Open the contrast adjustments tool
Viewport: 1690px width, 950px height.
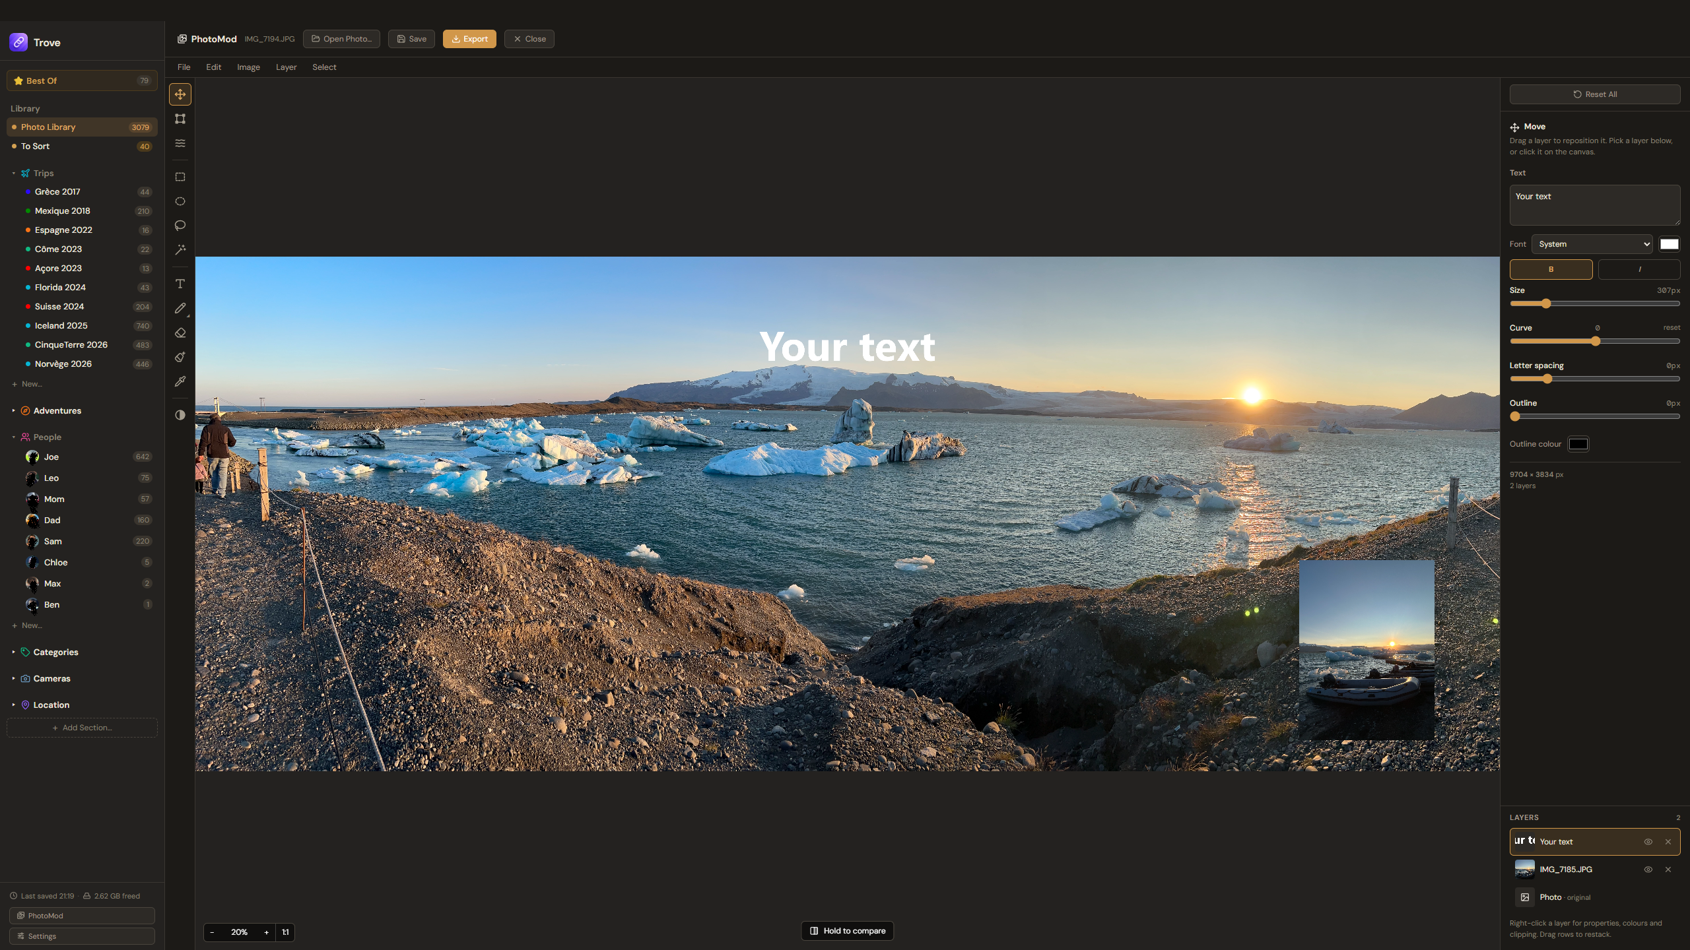[x=180, y=415]
